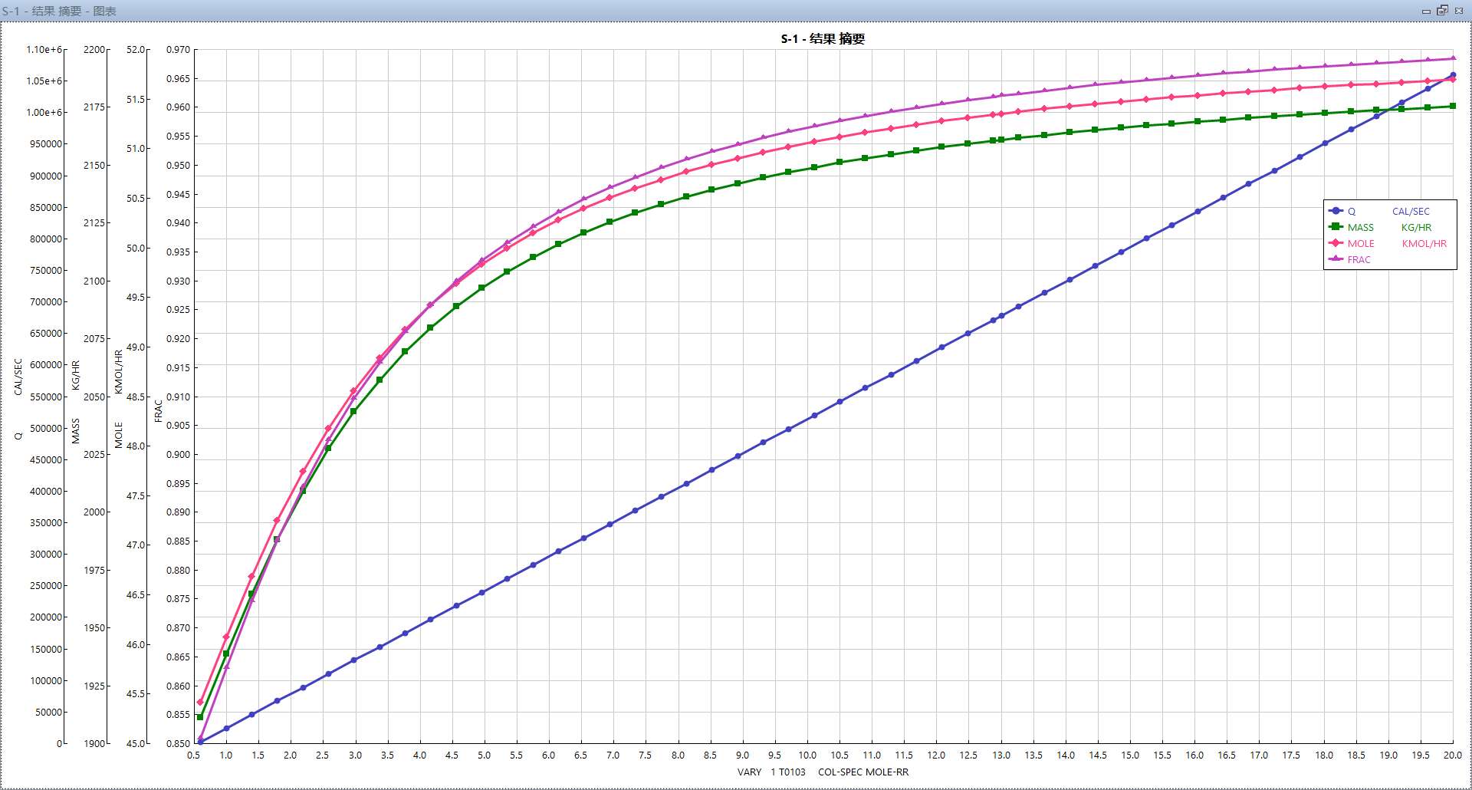
Task: Select legend label 'MASS'
Action: pyautogui.click(x=1361, y=228)
